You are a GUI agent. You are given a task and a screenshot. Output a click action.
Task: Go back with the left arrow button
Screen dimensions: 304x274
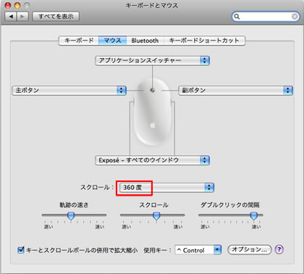pyautogui.click(x=11, y=17)
